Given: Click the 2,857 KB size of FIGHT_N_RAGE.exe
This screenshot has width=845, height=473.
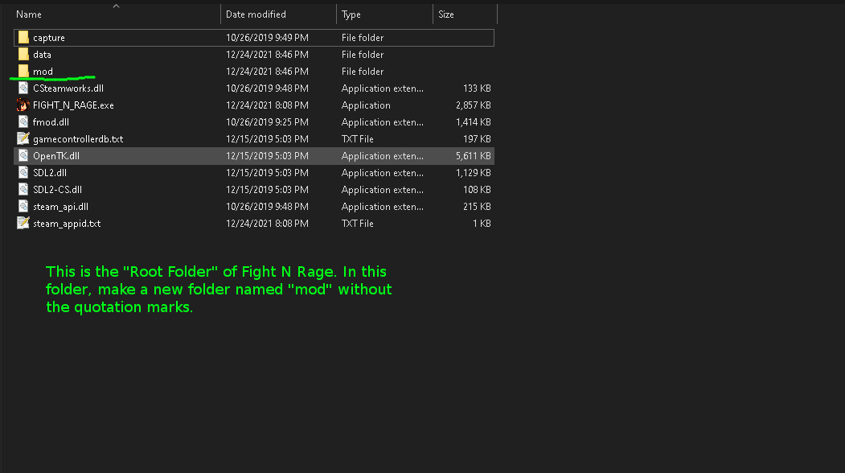Looking at the screenshot, I should click(474, 105).
